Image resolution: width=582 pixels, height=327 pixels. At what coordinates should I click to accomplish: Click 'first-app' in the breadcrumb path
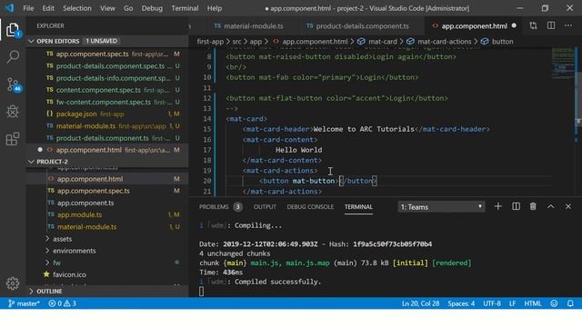click(x=210, y=42)
